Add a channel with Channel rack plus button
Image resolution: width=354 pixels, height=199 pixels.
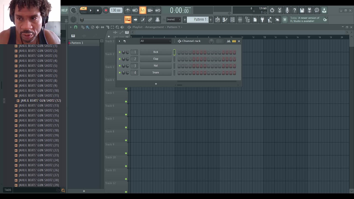click(156, 84)
